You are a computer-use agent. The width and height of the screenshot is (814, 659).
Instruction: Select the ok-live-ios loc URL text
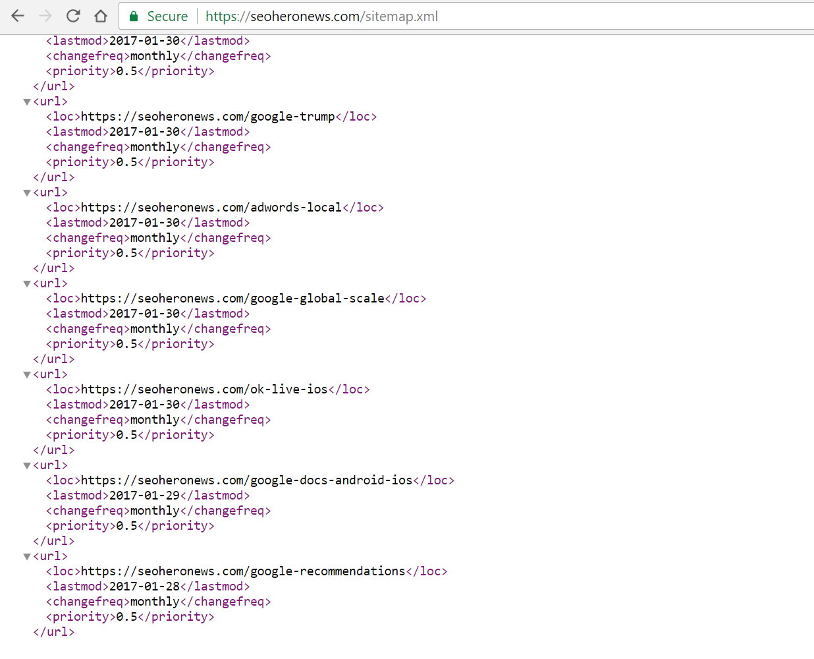pos(204,389)
